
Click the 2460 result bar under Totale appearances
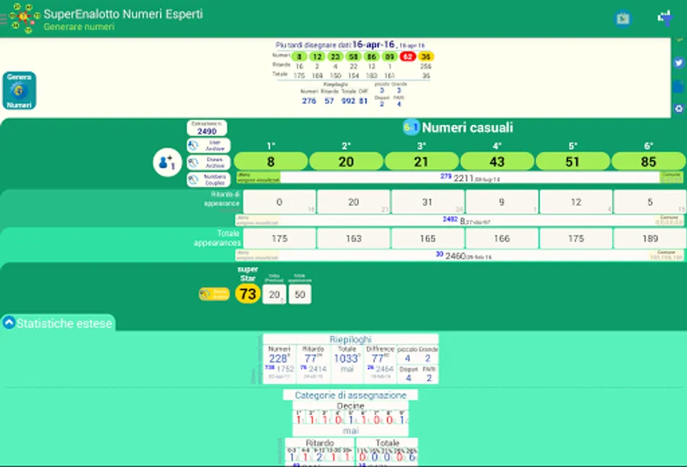coord(460,256)
